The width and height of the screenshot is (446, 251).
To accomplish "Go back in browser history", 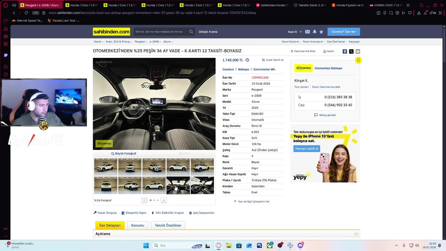I will coord(14,13).
